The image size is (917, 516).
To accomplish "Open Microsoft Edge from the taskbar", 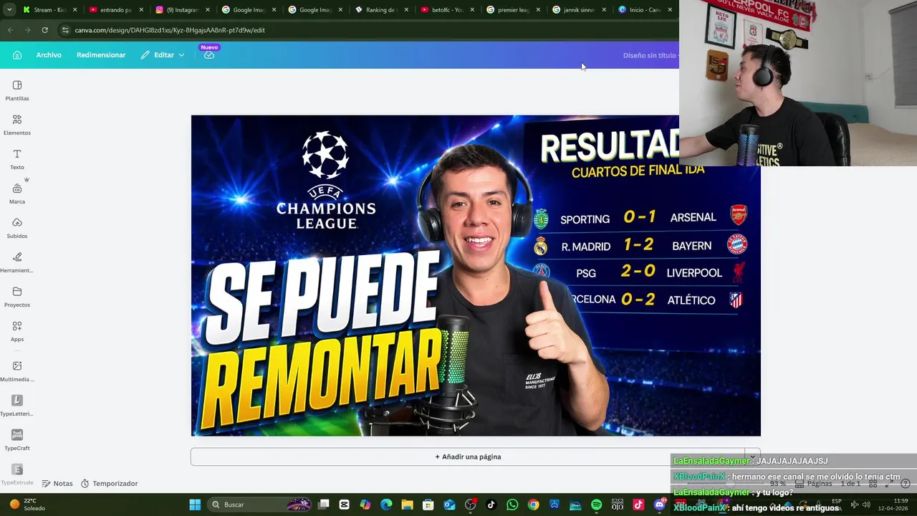I will click(386, 505).
